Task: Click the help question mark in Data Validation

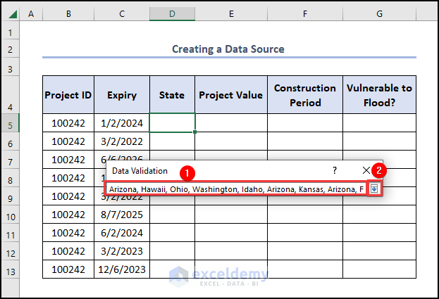Action: (x=335, y=170)
